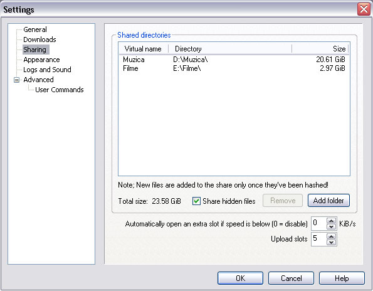Select Sharing in the settings tree

(x=34, y=50)
